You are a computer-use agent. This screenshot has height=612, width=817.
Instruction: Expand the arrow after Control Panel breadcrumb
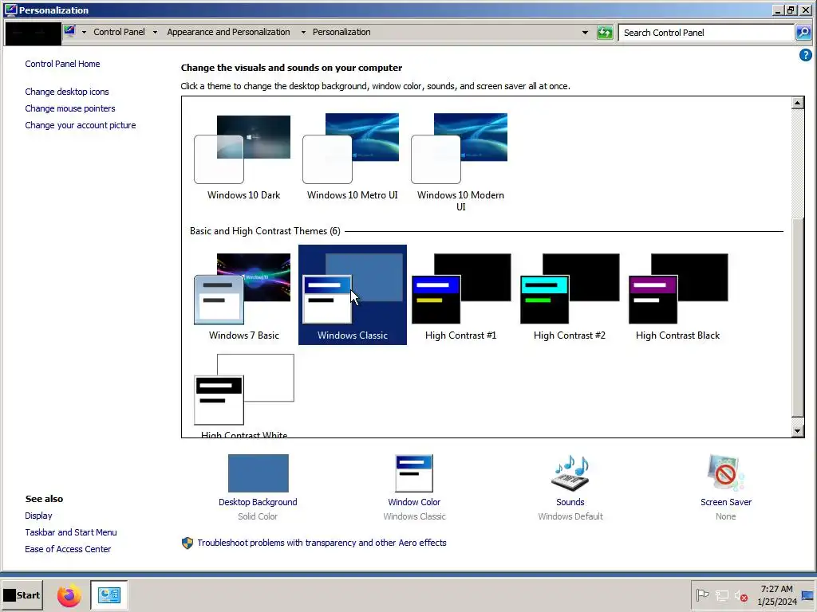point(155,32)
